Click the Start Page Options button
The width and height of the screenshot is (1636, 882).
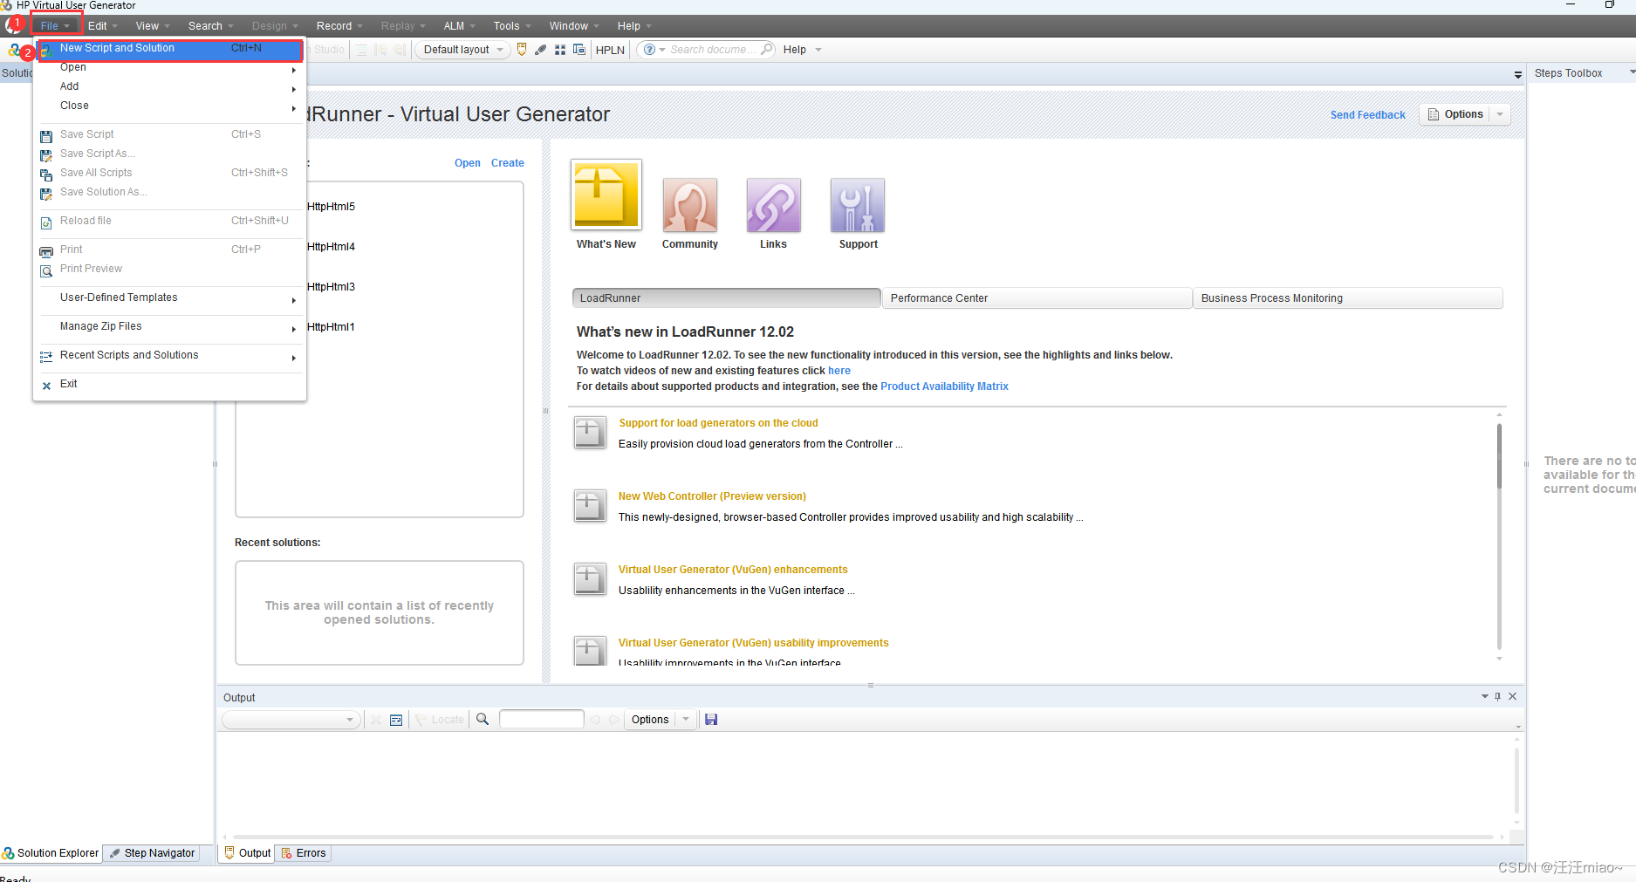pos(1455,114)
